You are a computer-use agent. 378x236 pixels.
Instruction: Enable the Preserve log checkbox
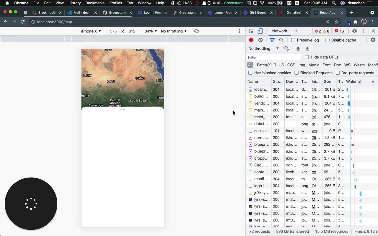pos(293,40)
